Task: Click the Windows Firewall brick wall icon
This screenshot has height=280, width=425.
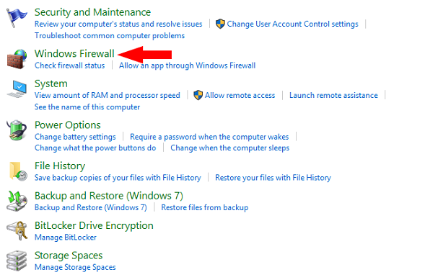Action: (x=17, y=59)
